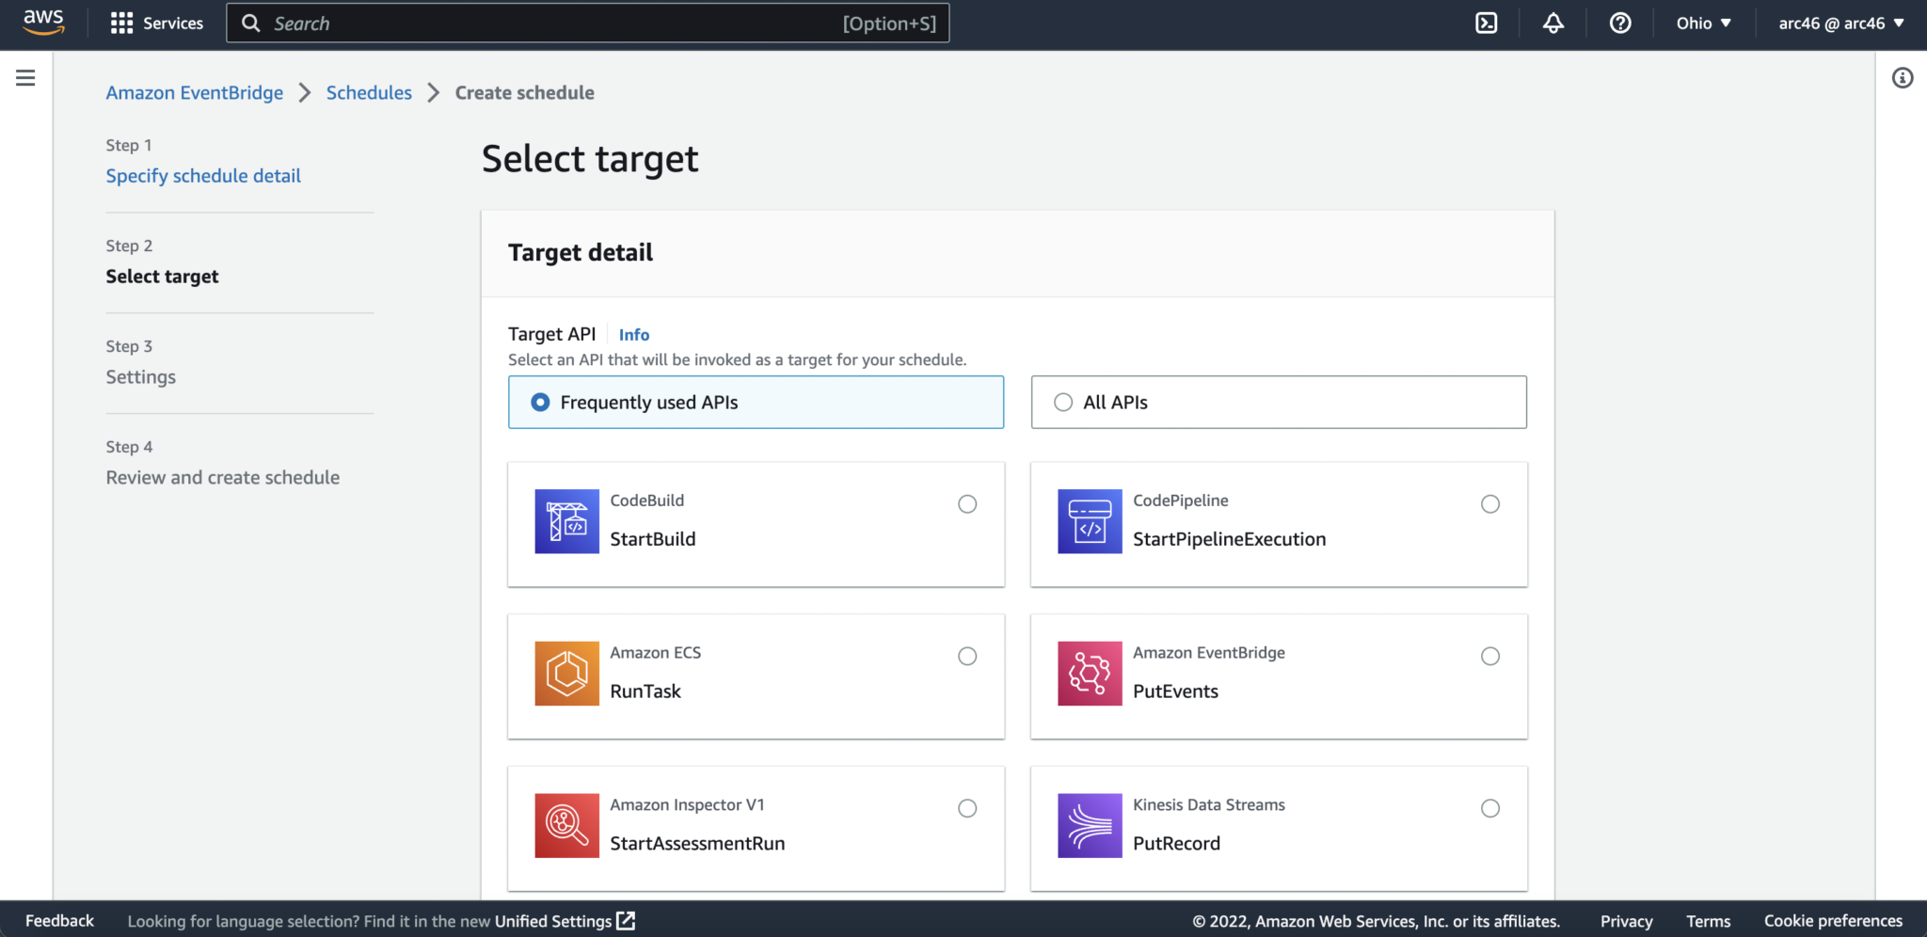
Task: Open the Services grid icon
Action: point(121,23)
